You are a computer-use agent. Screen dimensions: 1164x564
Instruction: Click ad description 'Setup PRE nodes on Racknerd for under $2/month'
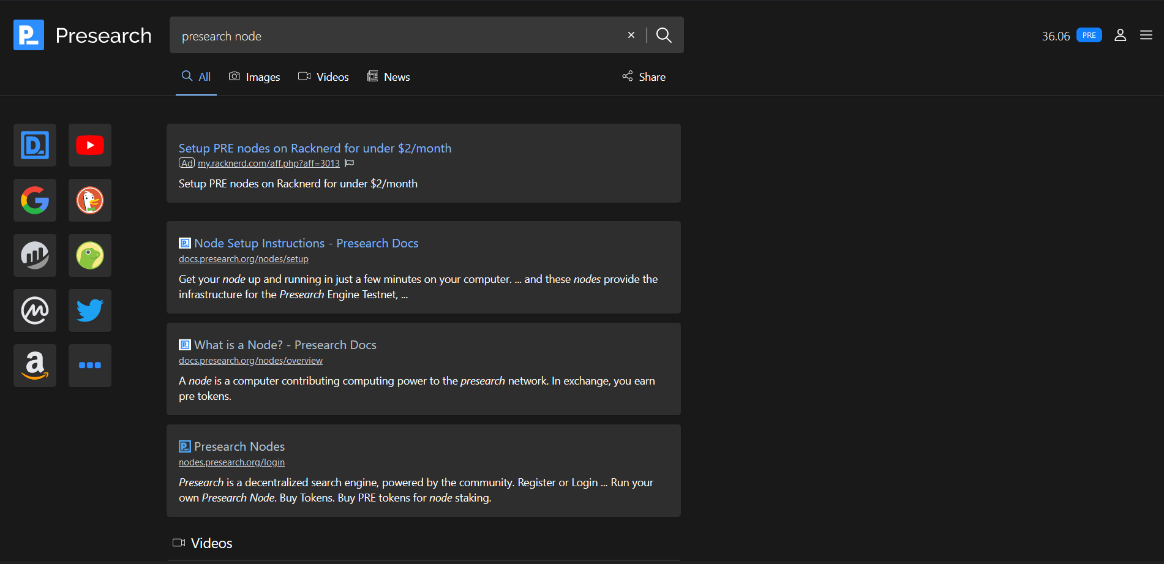(x=298, y=184)
